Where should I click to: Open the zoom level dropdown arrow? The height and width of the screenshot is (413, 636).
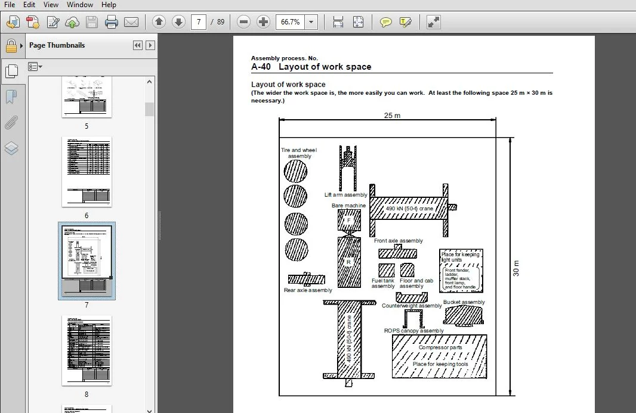(x=311, y=22)
